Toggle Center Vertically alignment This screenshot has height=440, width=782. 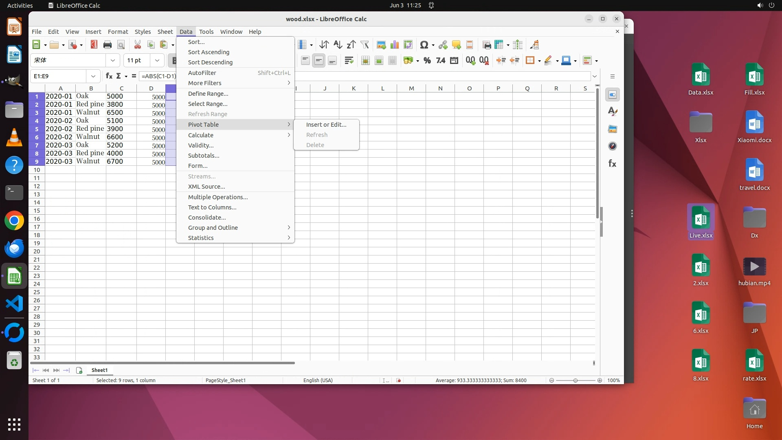click(319, 61)
